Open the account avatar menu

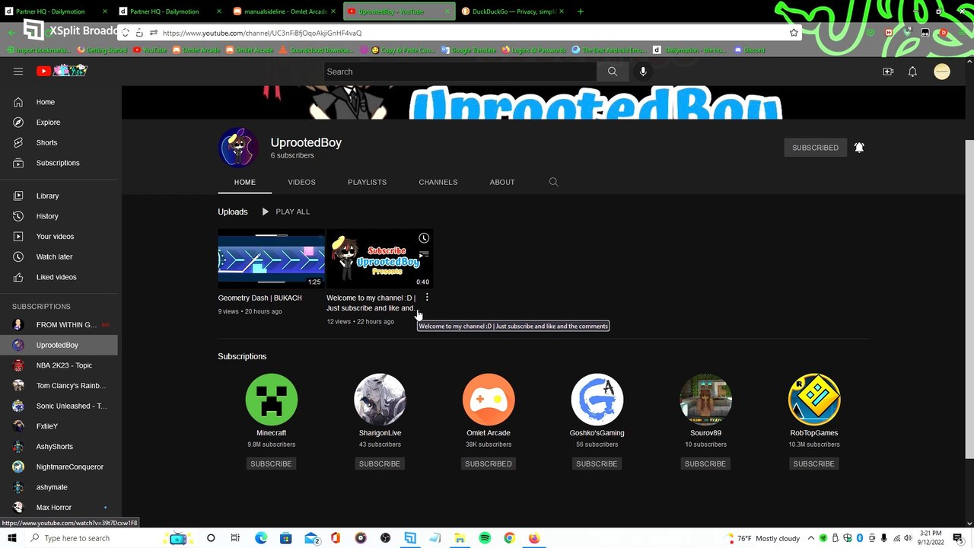[x=942, y=72]
